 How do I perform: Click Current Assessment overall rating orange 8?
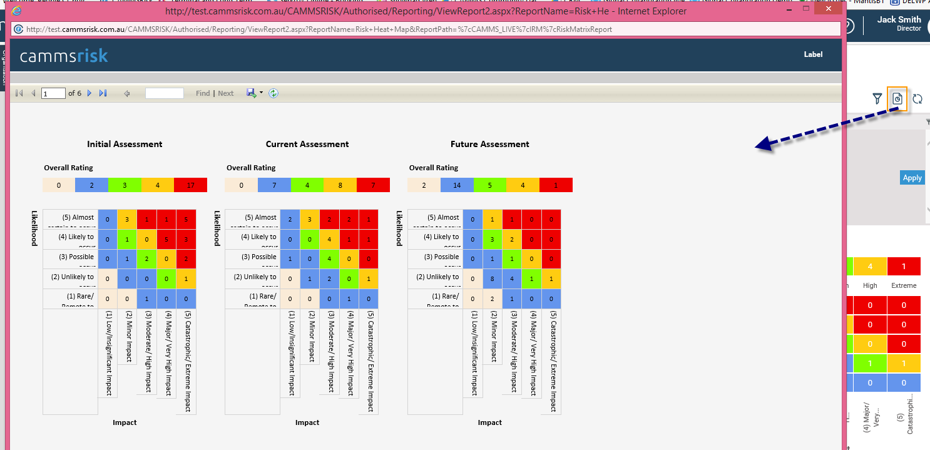point(340,185)
